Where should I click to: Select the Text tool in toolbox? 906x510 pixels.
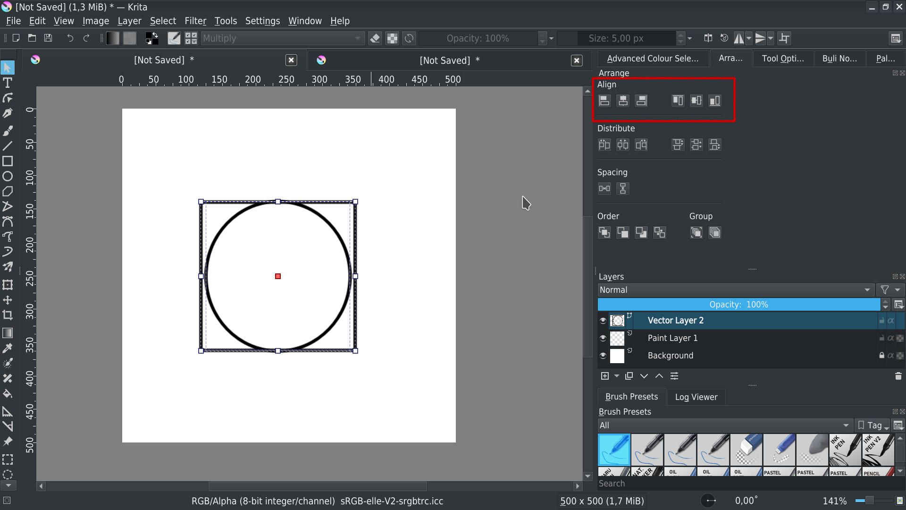tap(8, 83)
